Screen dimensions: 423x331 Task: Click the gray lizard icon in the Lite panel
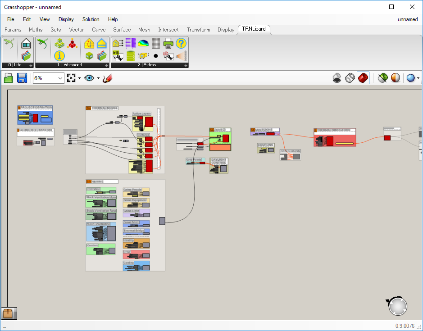pos(9,43)
